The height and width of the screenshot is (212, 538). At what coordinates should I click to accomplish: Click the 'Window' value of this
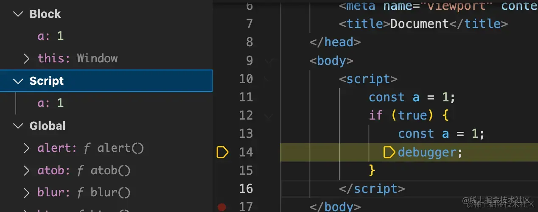pos(97,59)
